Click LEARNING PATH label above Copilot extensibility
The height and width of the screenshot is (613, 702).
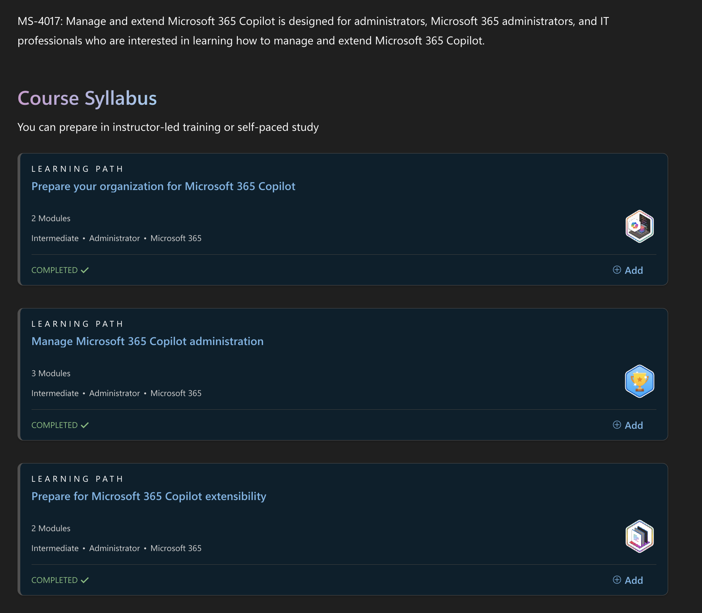click(x=77, y=479)
